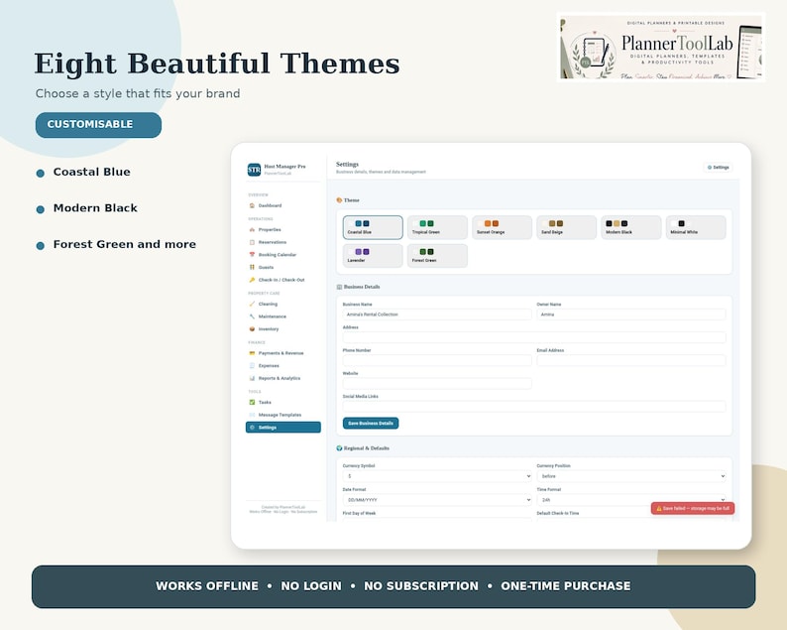Click Save Business Details button

pyautogui.click(x=371, y=423)
